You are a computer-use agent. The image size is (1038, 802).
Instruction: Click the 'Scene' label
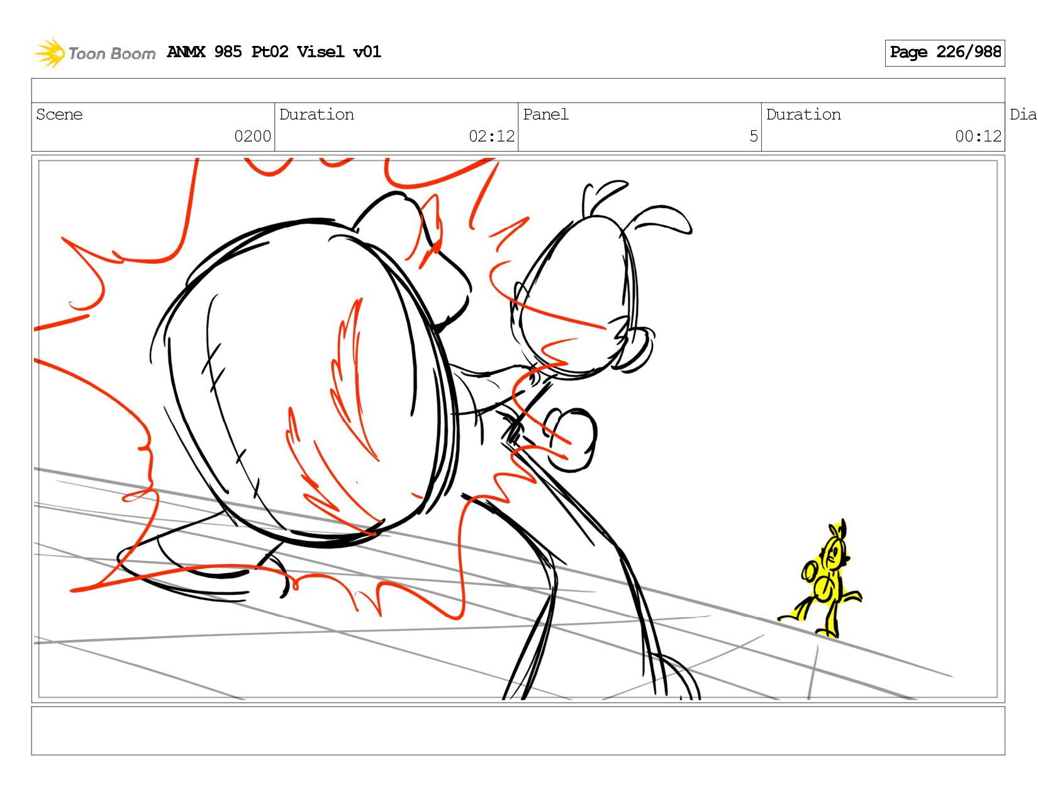[x=59, y=114]
